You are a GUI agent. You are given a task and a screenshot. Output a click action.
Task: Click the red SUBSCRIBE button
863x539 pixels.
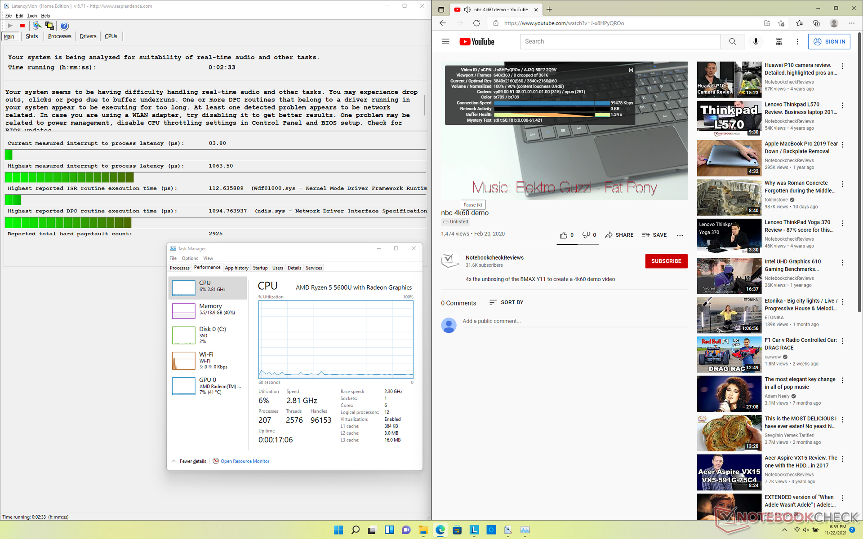(666, 261)
